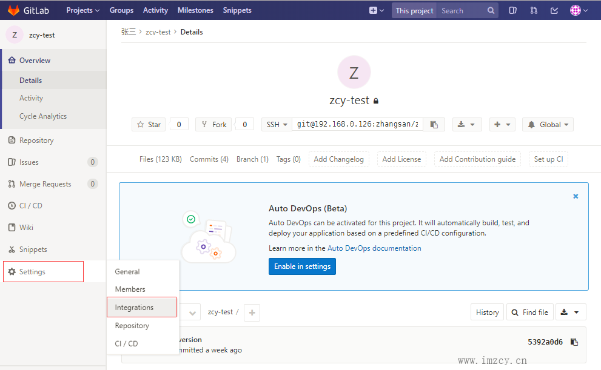
Task: Click the GitLab fox logo
Action: coord(13,10)
